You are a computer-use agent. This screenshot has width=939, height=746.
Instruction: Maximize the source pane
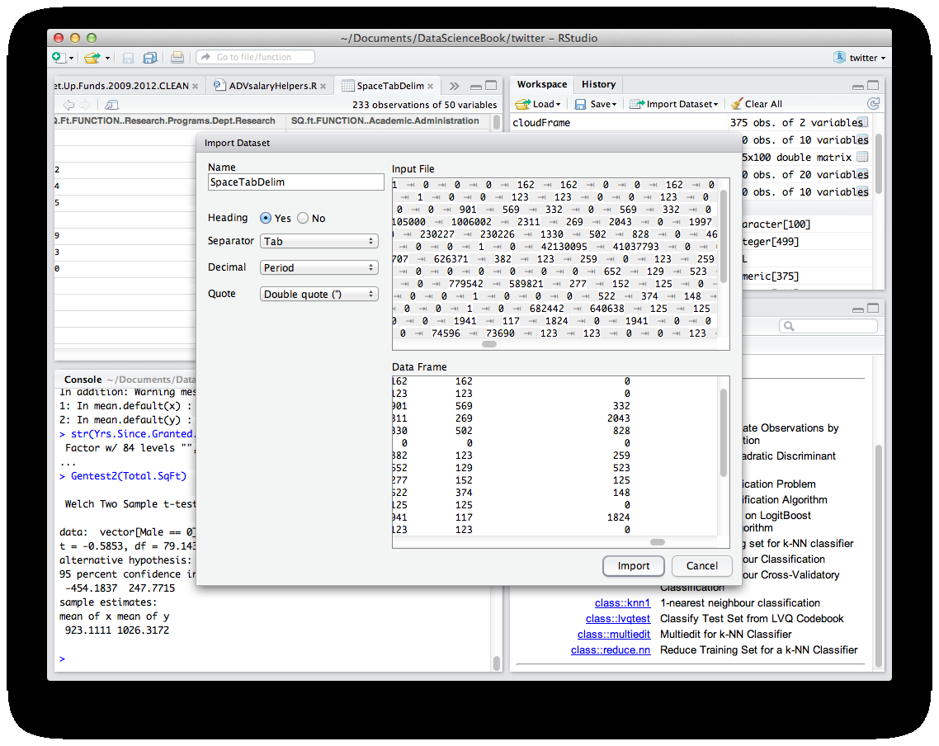pos(491,85)
